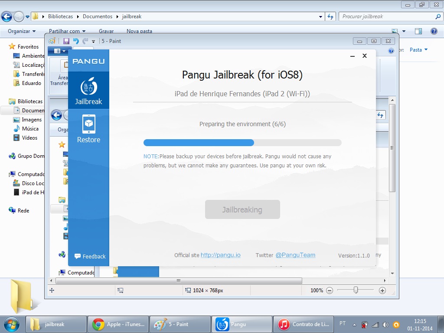Image resolution: width=444 pixels, height=333 pixels.
Task: Open the @PanguTeam Twitter link
Action: pyautogui.click(x=295, y=255)
